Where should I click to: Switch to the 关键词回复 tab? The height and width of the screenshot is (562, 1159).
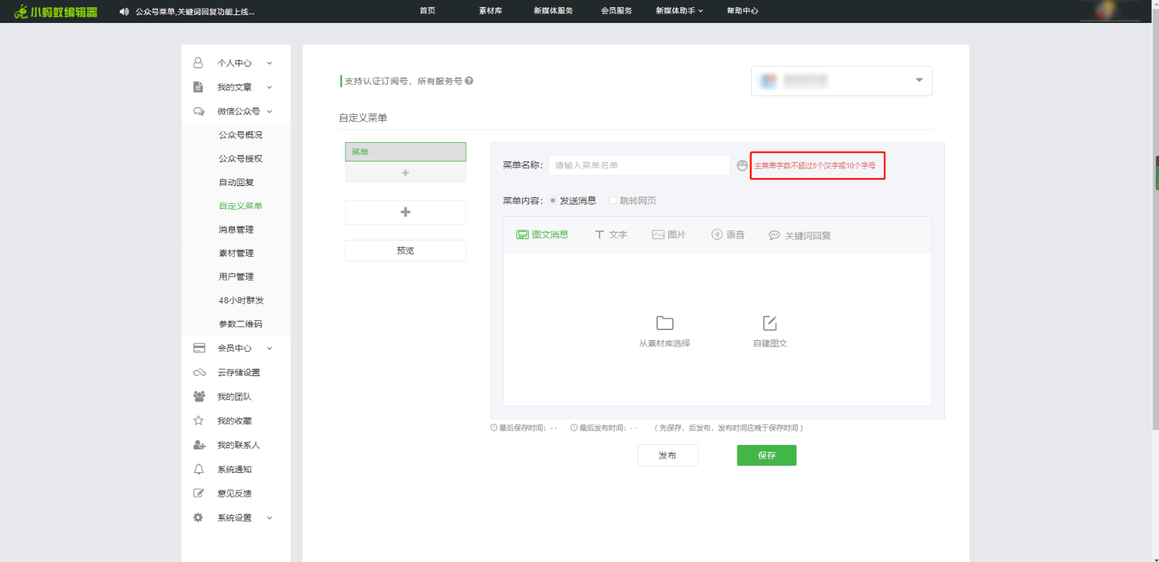[x=800, y=235]
